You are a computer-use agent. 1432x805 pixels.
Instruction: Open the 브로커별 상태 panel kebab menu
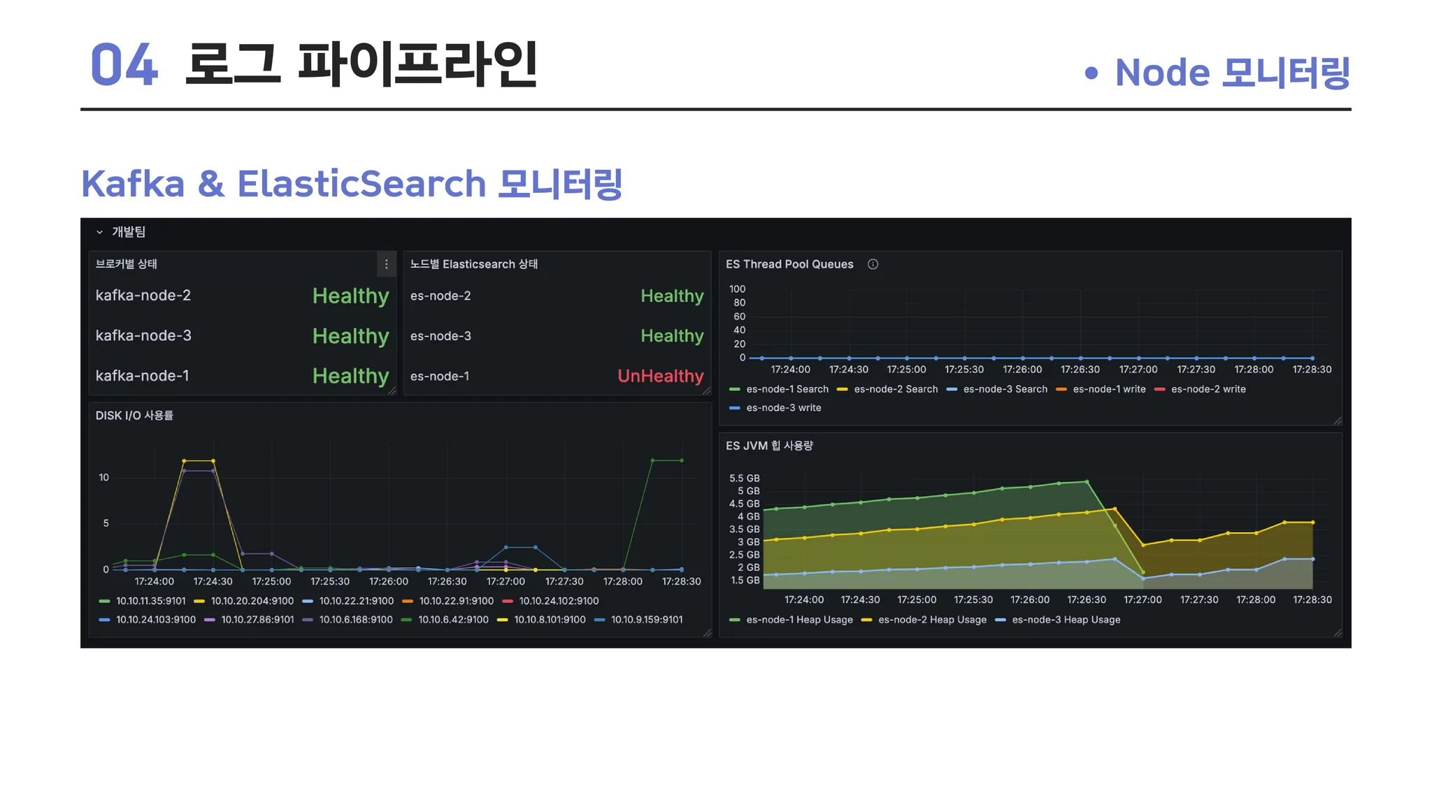click(386, 264)
